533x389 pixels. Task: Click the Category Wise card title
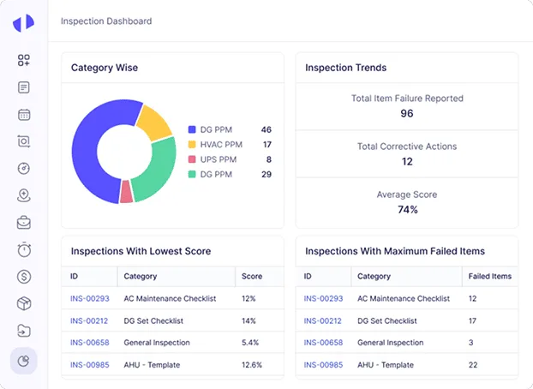(x=105, y=68)
